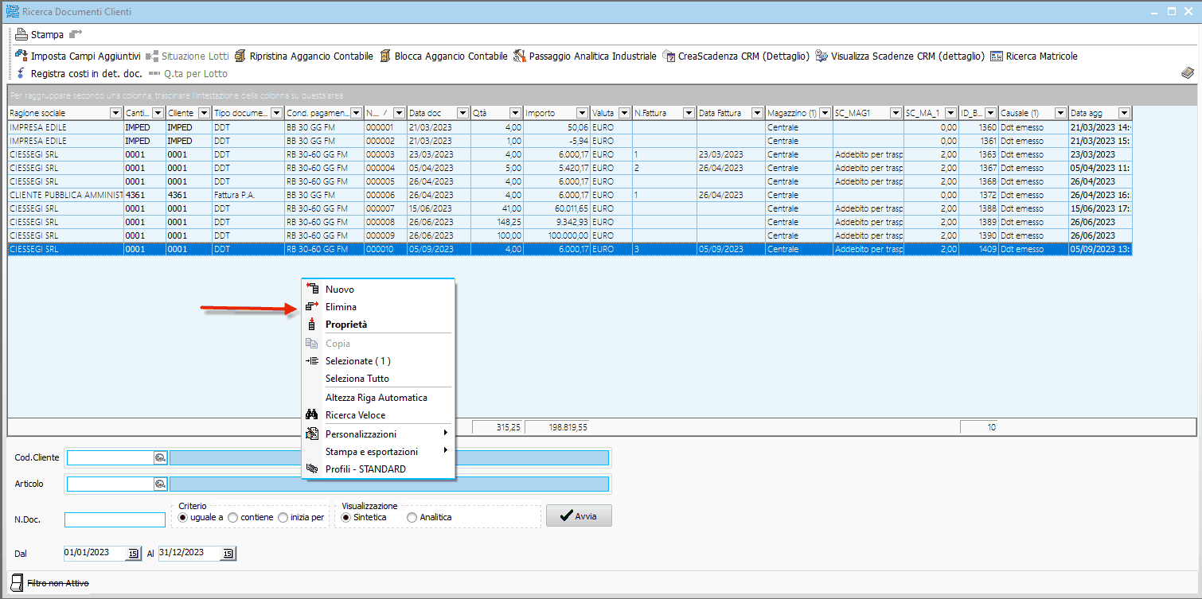The width and height of the screenshot is (1202, 599).
Task: Click Visualizza Scadenze CRM (dettaglio) icon
Action: point(821,56)
